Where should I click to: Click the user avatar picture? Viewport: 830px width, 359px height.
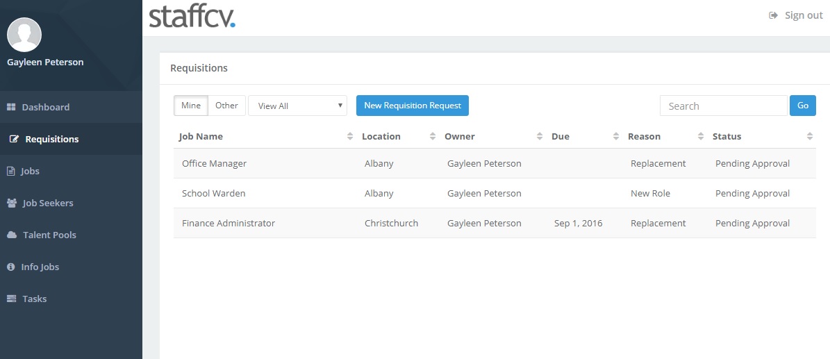coord(24,35)
